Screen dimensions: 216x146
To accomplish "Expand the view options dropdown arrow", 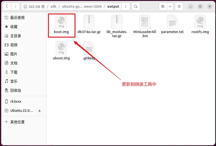I will pos(170,7).
